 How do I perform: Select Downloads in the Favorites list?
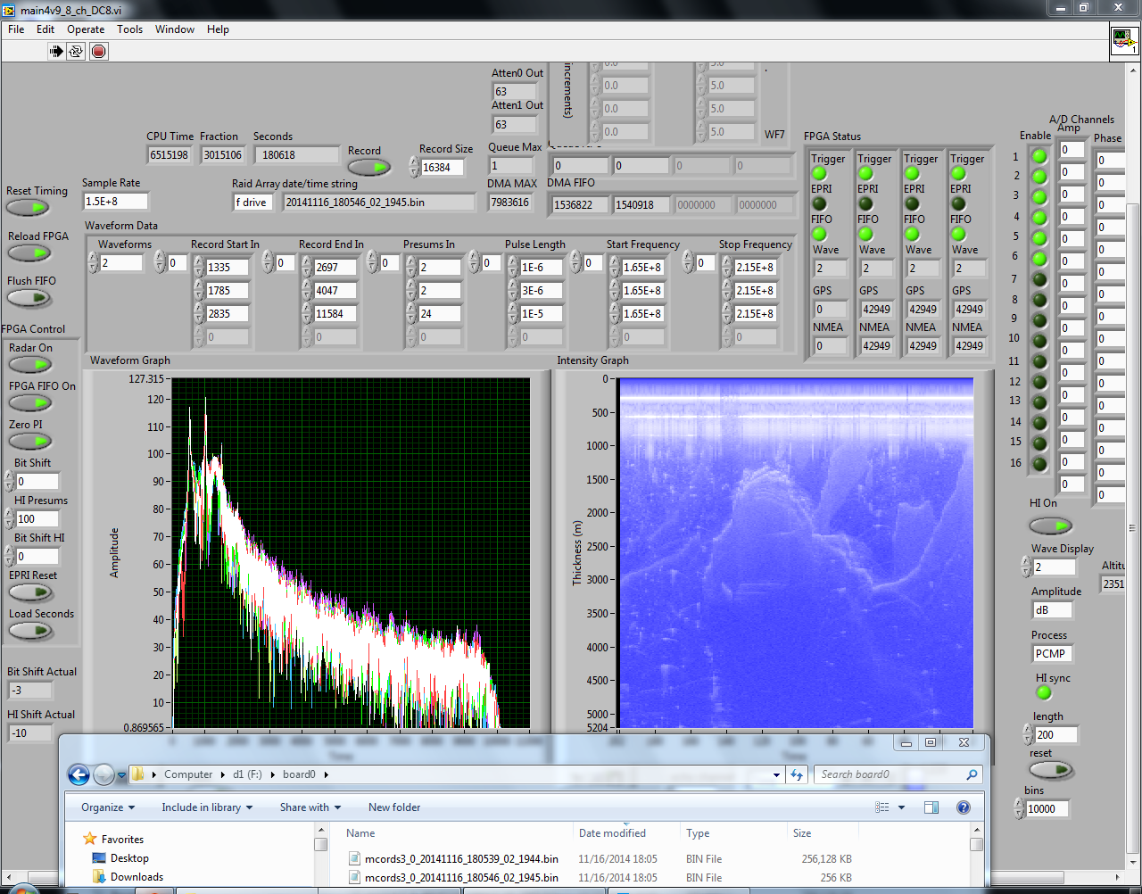pyautogui.click(x=137, y=877)
